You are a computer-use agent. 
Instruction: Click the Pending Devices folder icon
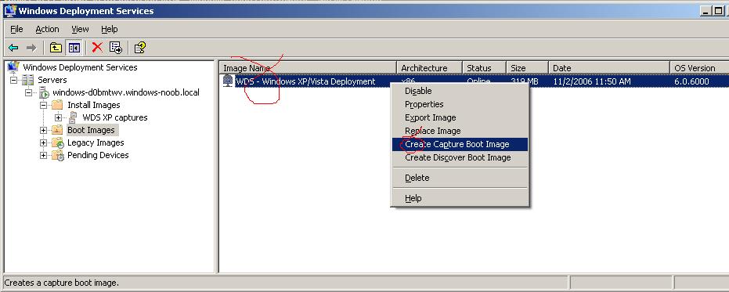[58, 155]
